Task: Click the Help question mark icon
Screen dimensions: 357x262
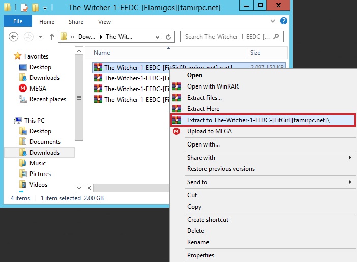Action: coord(283,21)
